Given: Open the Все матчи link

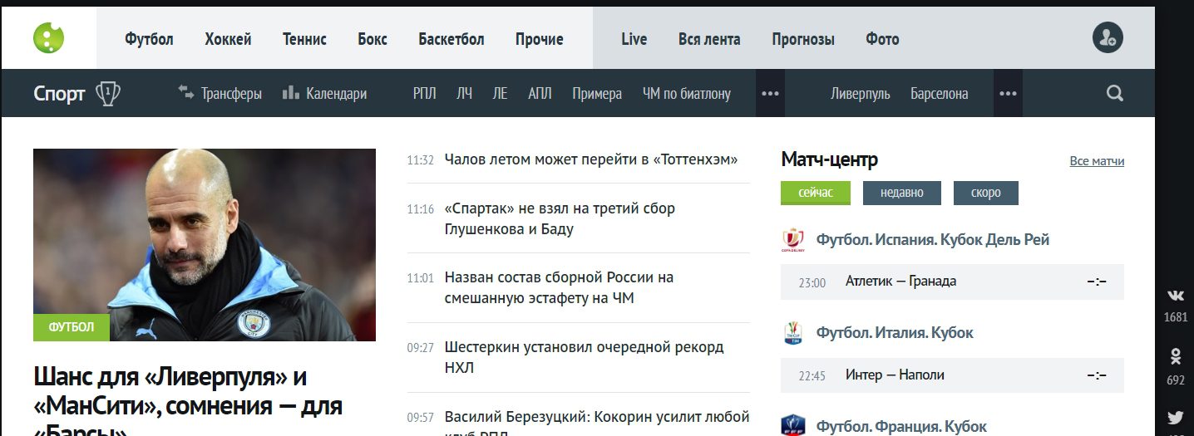Looking at the screenshot, I should (1097, 161).
